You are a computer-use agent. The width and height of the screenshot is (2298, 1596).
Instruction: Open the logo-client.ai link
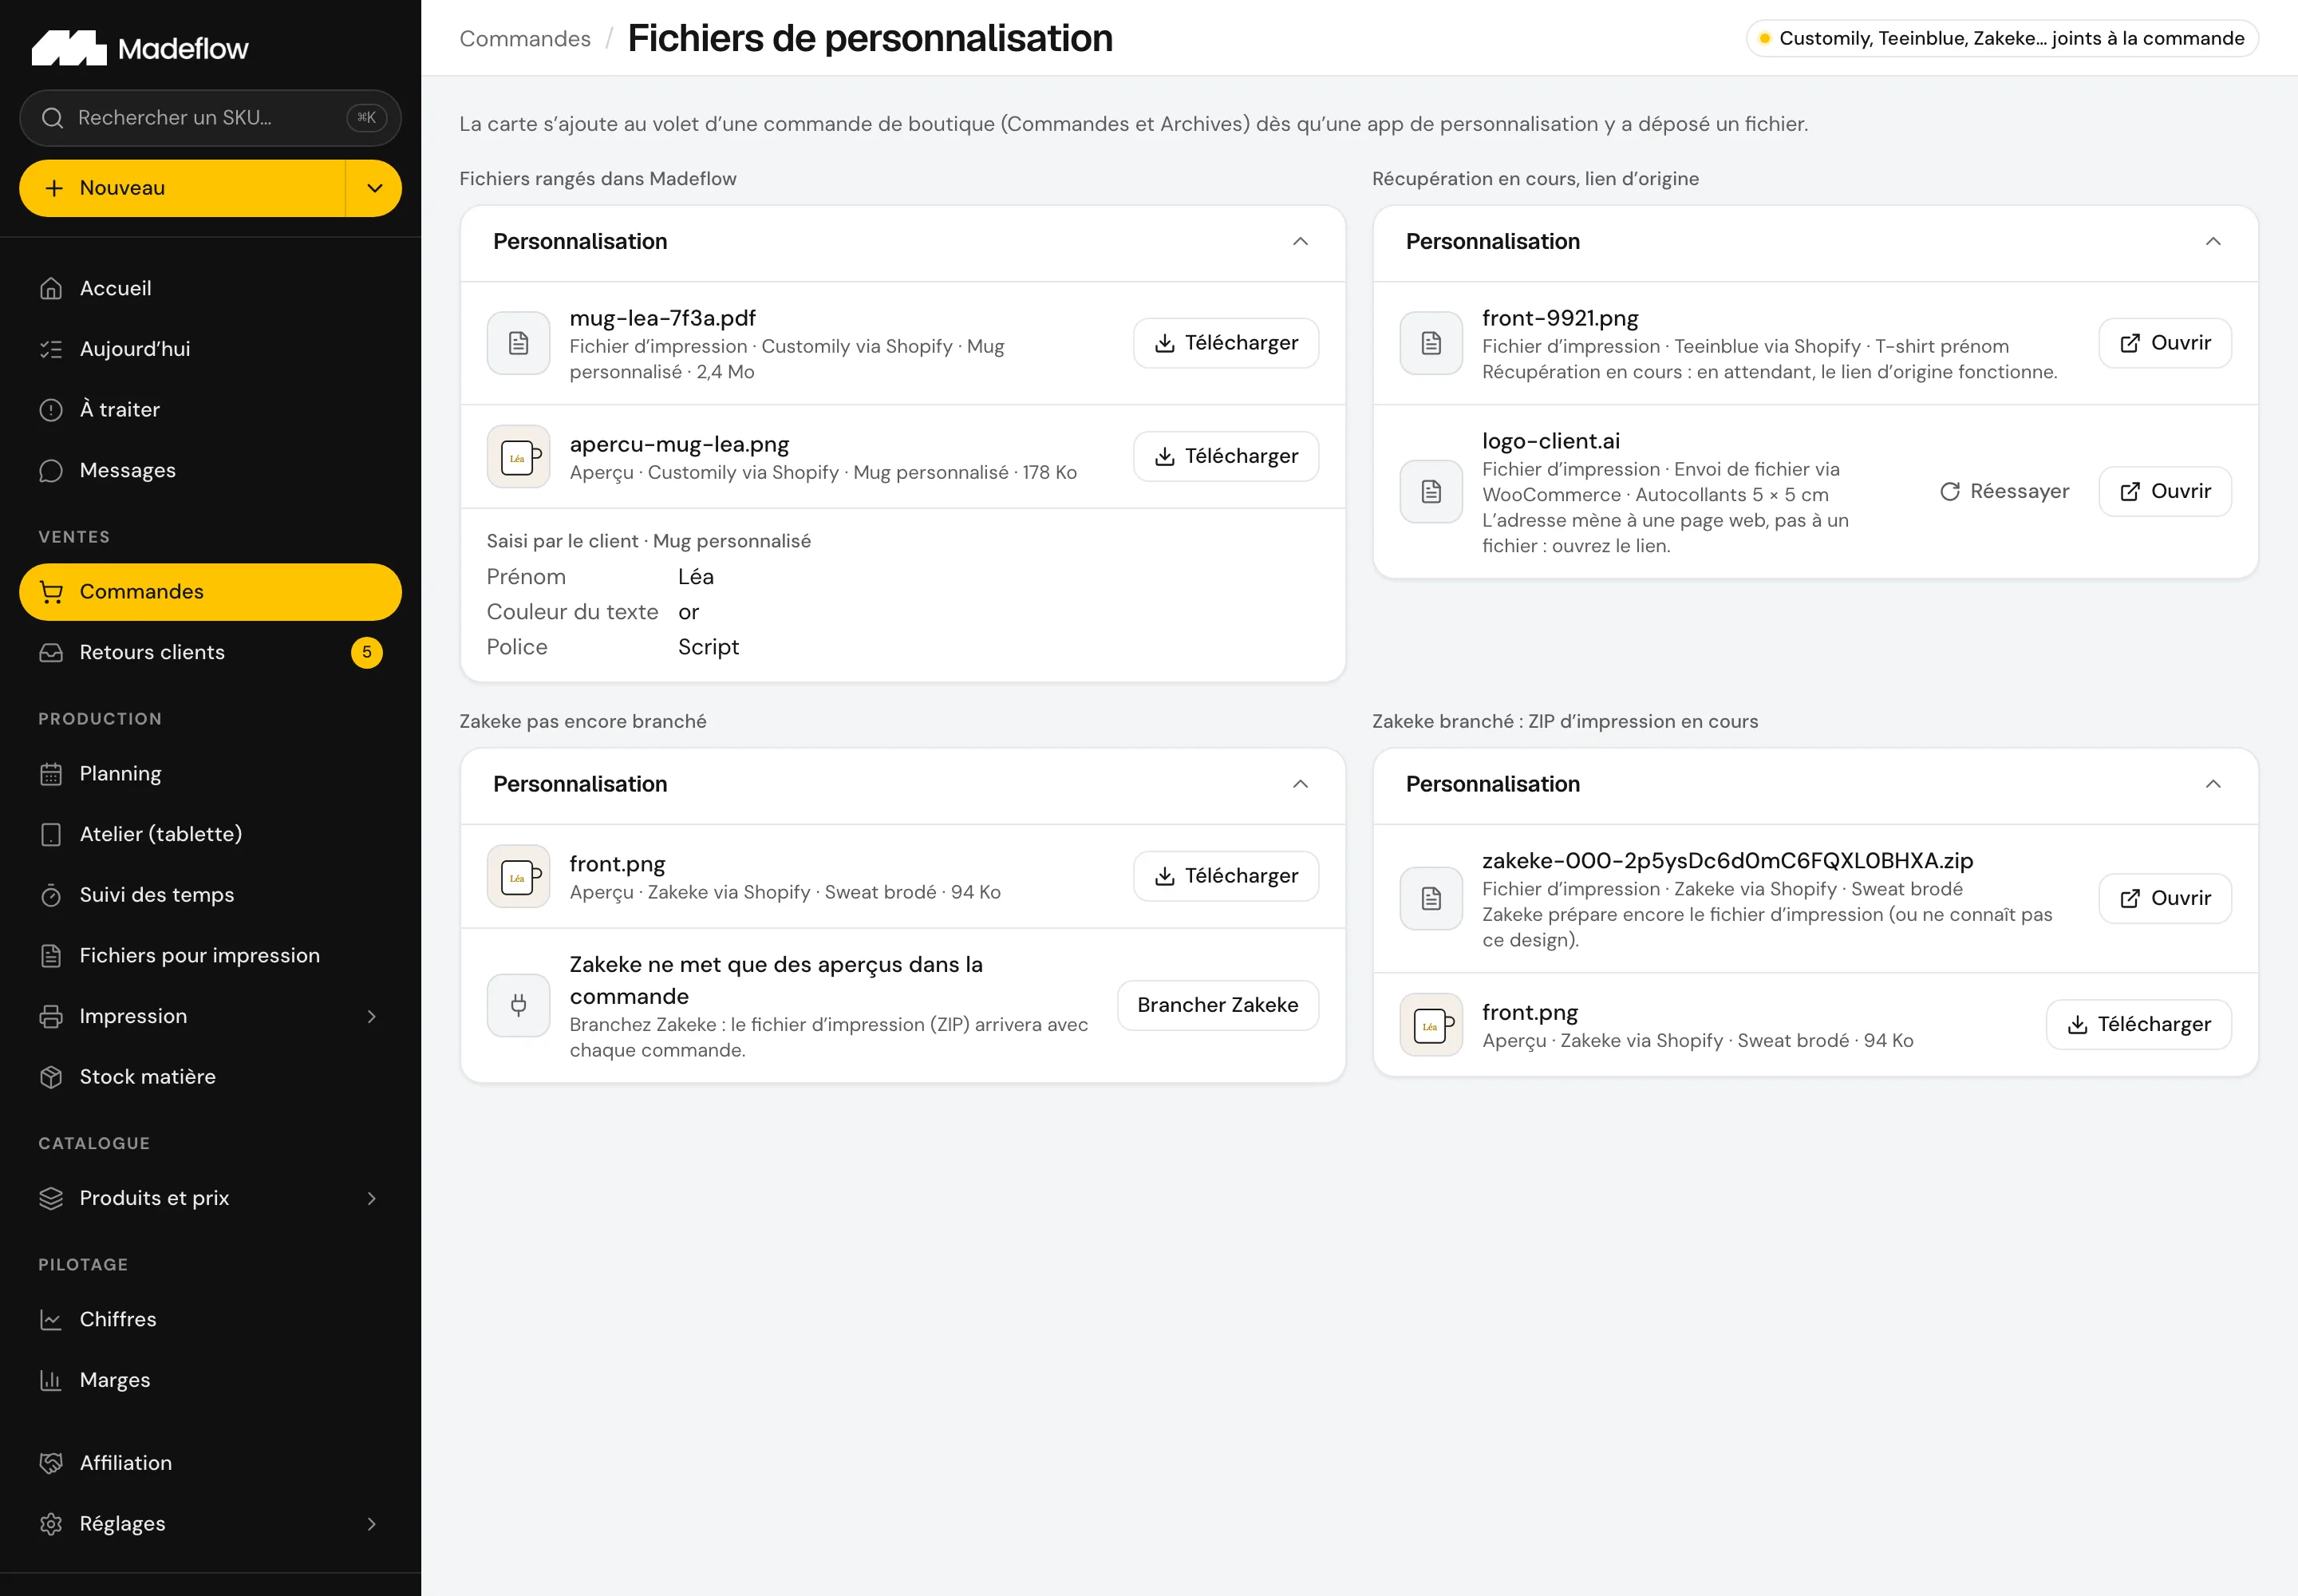point(2165,492)
